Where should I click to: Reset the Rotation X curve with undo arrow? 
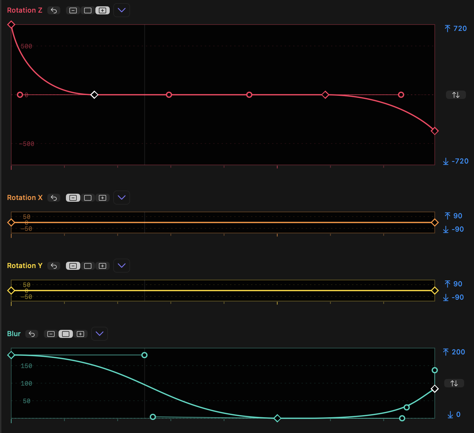[54, 198]
